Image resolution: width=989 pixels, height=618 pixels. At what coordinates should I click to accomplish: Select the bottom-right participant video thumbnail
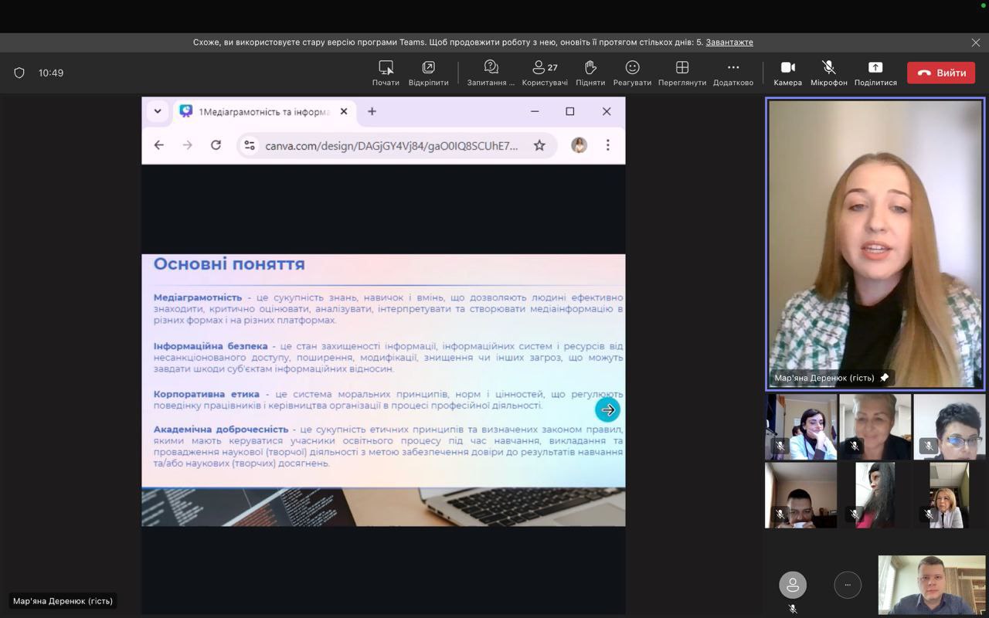click(x=931, y=585)
